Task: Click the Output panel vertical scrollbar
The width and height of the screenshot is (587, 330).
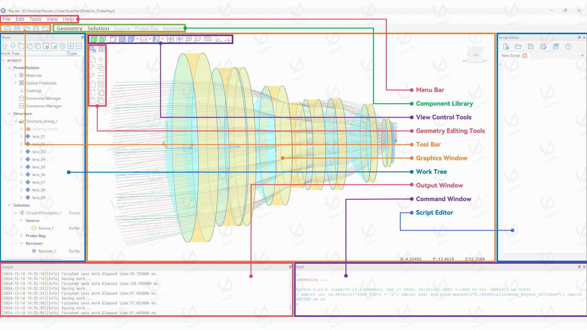Action: point(290,307)
